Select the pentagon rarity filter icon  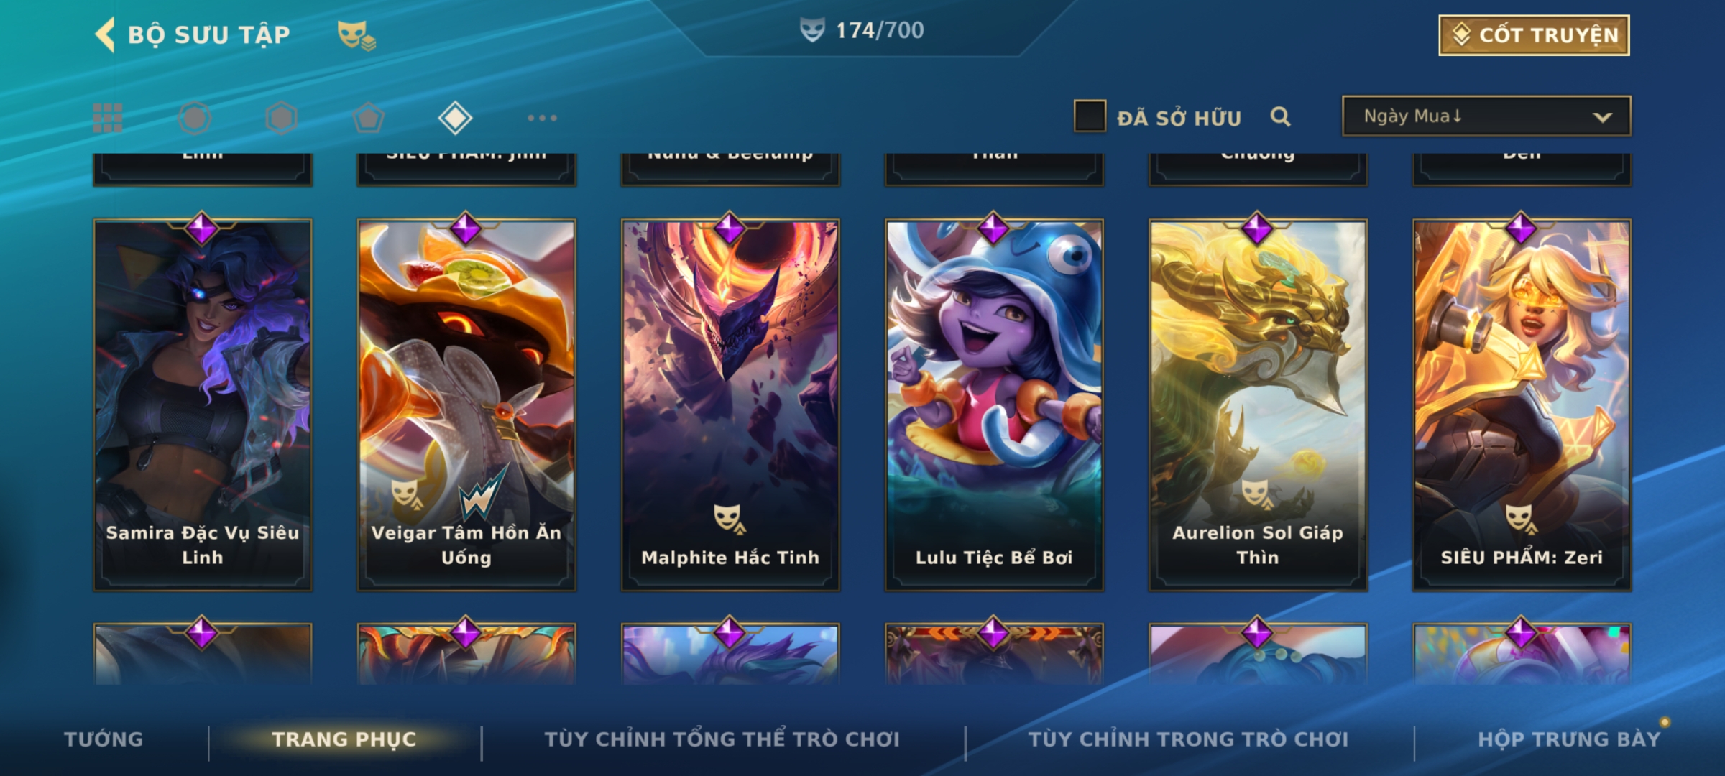pos(368,118)
